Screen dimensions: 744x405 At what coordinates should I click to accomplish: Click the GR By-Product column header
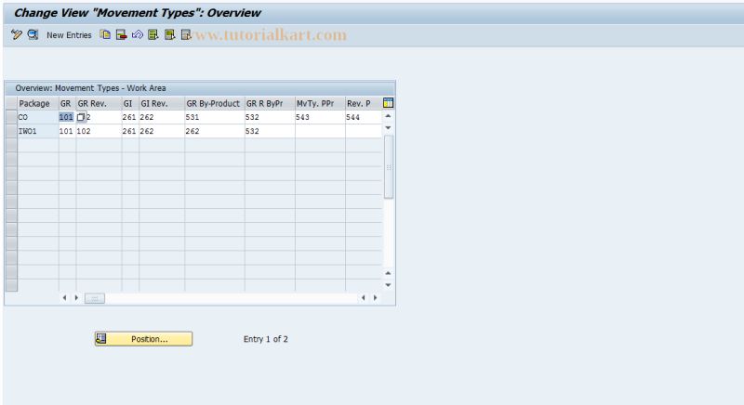215,103
